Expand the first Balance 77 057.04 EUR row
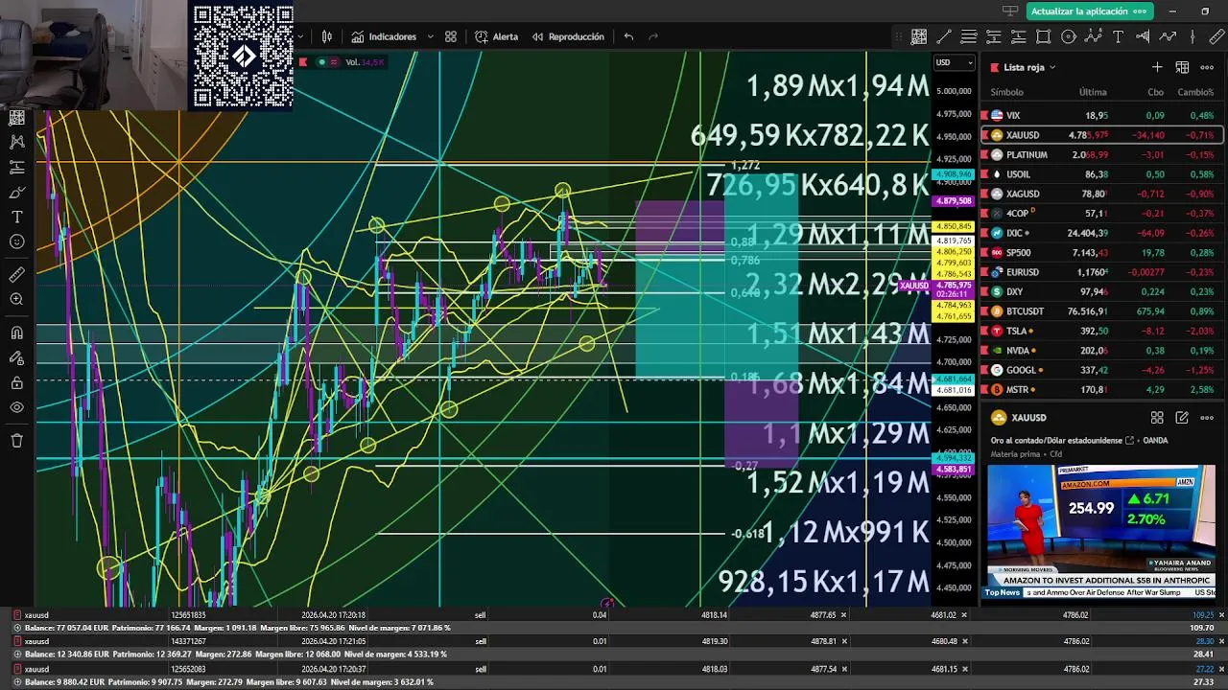Screen dimensions: 1228x690 16,628
